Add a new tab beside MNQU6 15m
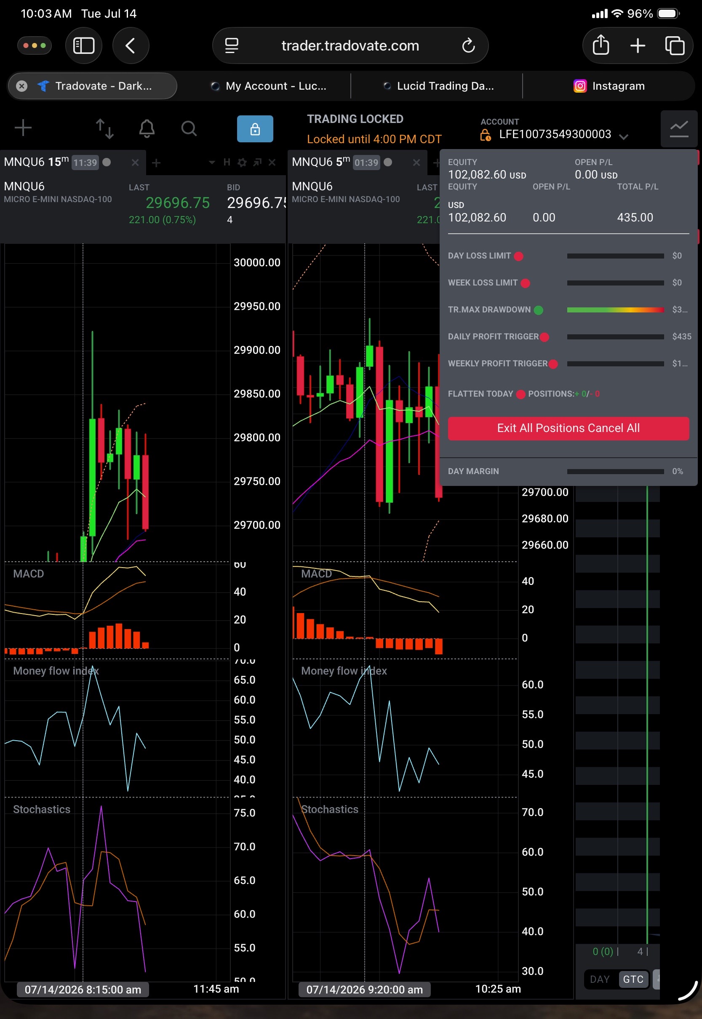 point(156,163)
